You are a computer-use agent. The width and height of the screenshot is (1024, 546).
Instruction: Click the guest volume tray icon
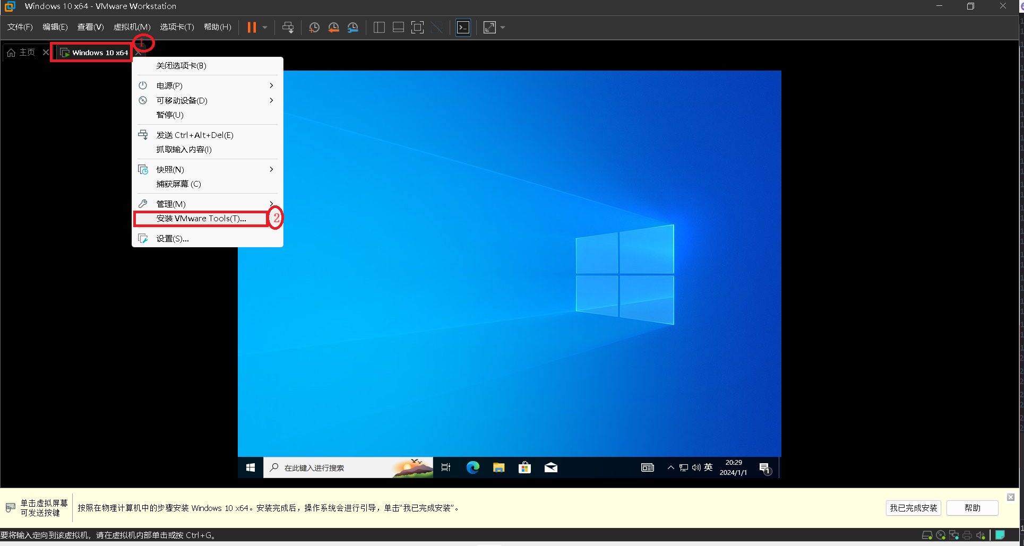click(696, 467)
